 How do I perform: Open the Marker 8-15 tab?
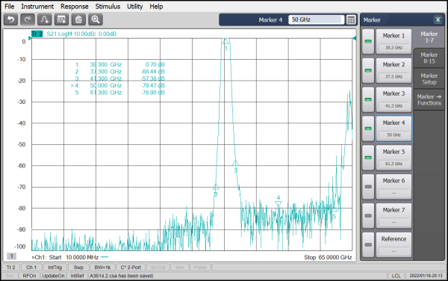coord(429,58)
